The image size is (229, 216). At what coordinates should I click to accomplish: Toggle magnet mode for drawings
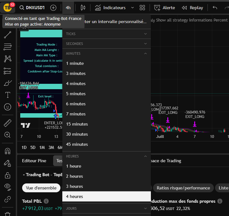click(8, 151)
